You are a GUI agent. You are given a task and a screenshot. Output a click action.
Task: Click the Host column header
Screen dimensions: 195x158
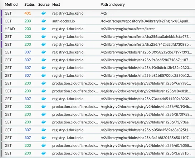pos(56,5)
